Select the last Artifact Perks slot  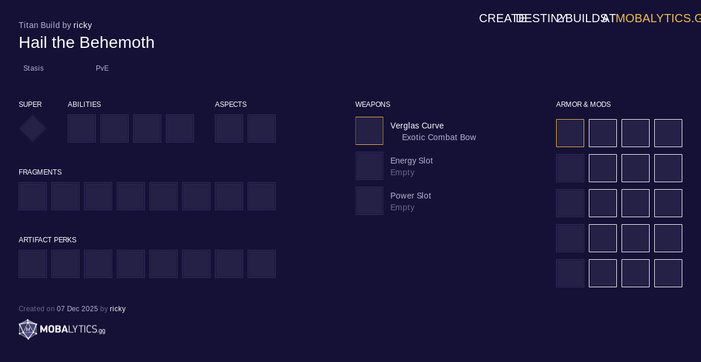(262, 264)
